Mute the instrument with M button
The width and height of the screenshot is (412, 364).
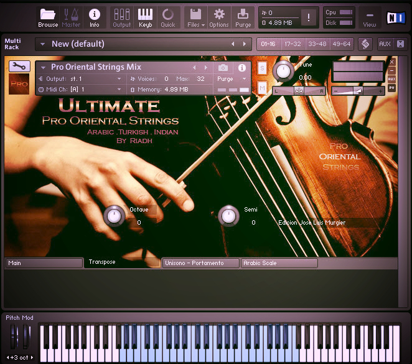[x=262, y=88]
